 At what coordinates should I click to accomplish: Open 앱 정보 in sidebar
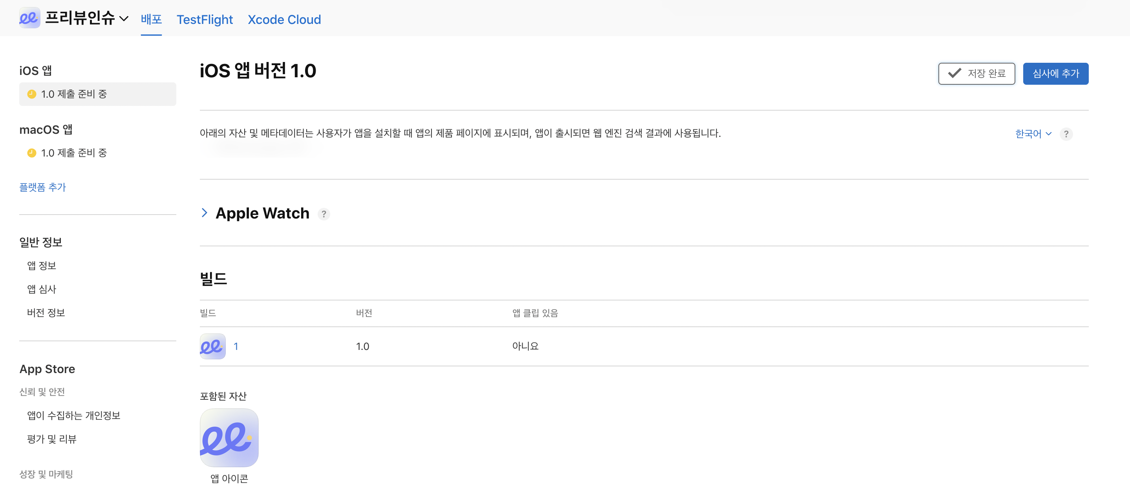tap(42, 266)
